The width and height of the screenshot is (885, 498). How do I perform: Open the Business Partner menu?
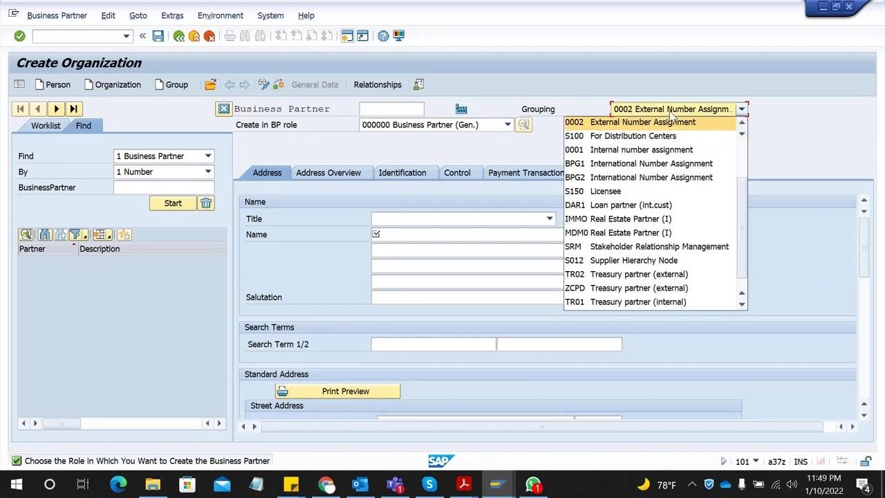click(57, 15)
